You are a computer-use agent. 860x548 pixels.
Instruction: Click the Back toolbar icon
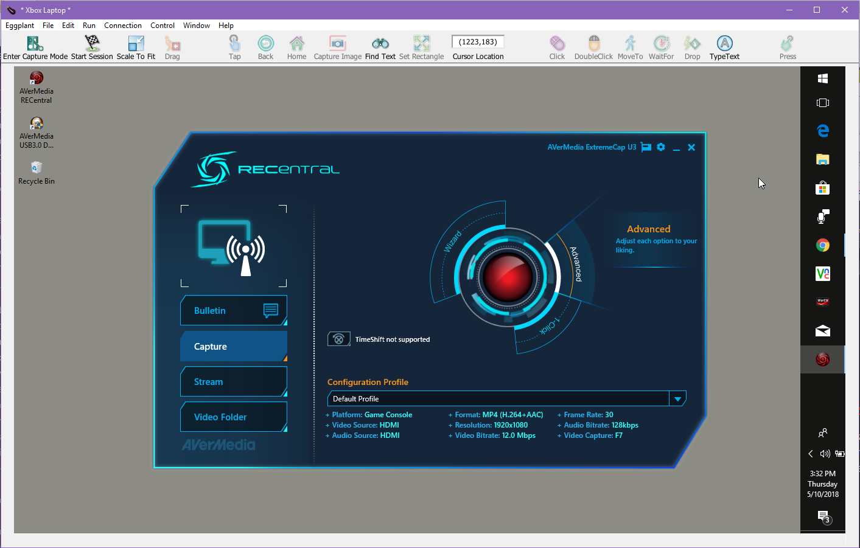coord(265,43)
